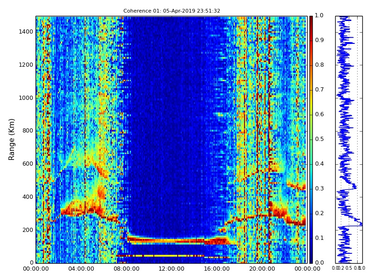Click the 800 range tick label

pyautogui.click(x=28, y=131)
